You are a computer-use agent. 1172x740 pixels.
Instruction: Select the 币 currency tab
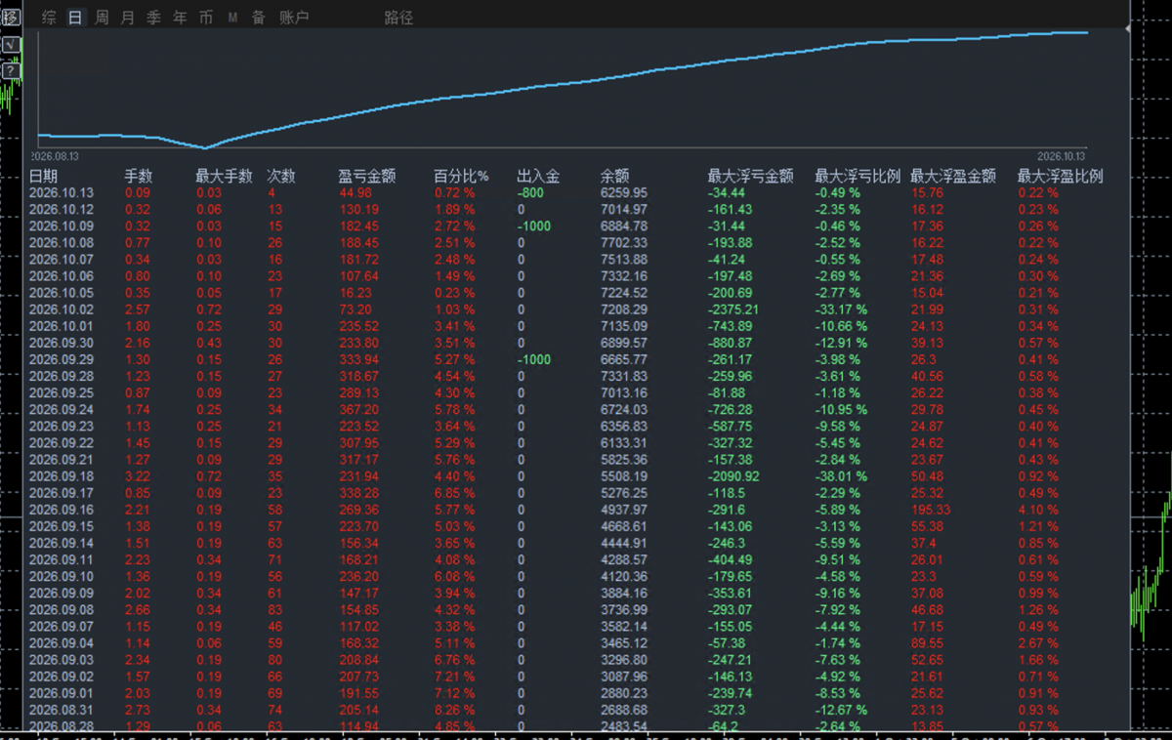[205, 18]
